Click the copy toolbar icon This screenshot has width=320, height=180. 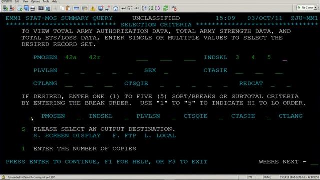coord(62,8)
